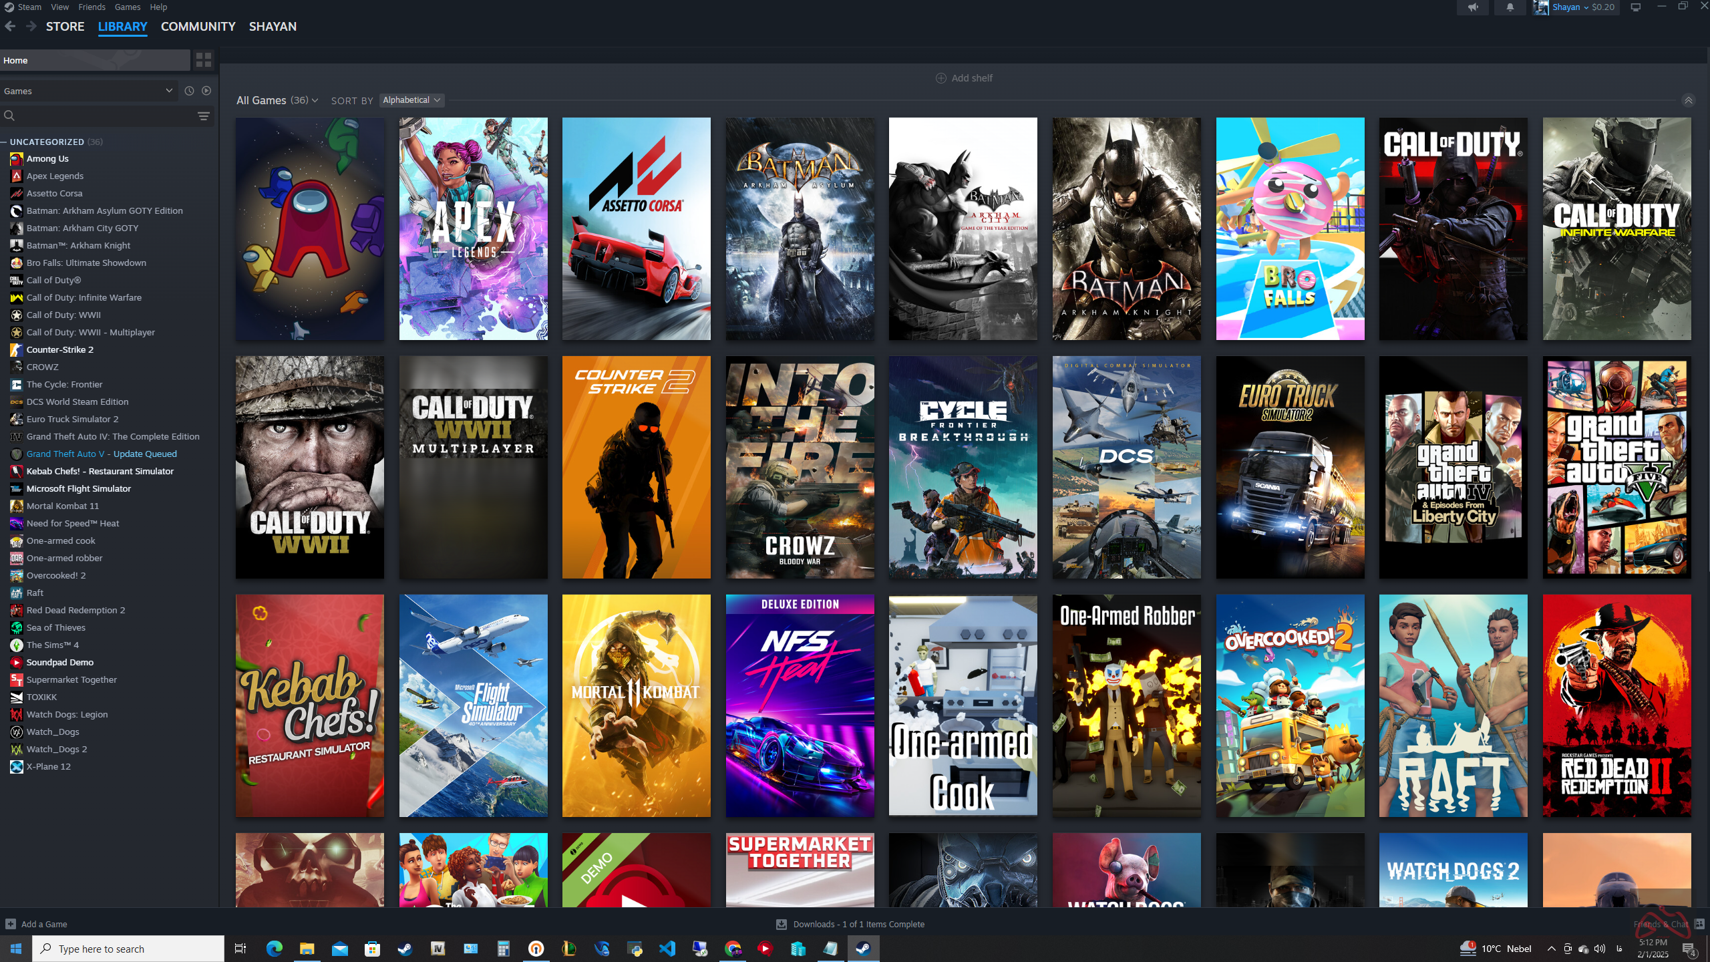Switch to the STORE tab
This screenshot has height=962, width=1710.
(65, 27)
